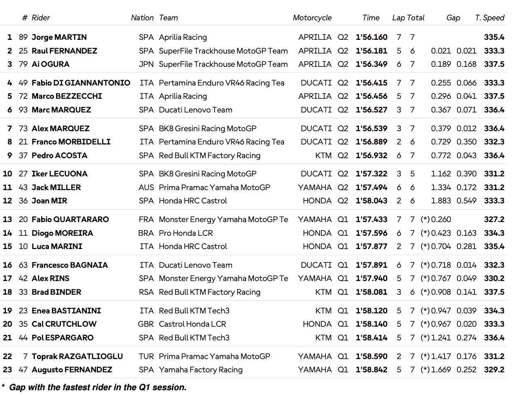The width and height of the screenshot is (518, 396).
Task: Click Marco BEZZECCHI's rider name
Action: pos(67,96)
